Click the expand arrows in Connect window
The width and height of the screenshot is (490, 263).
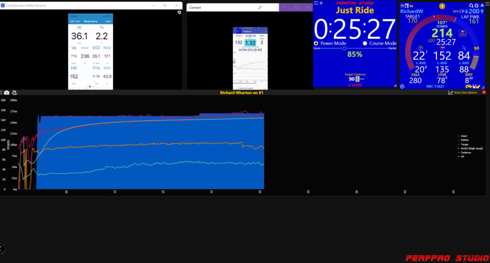[260, 8]
